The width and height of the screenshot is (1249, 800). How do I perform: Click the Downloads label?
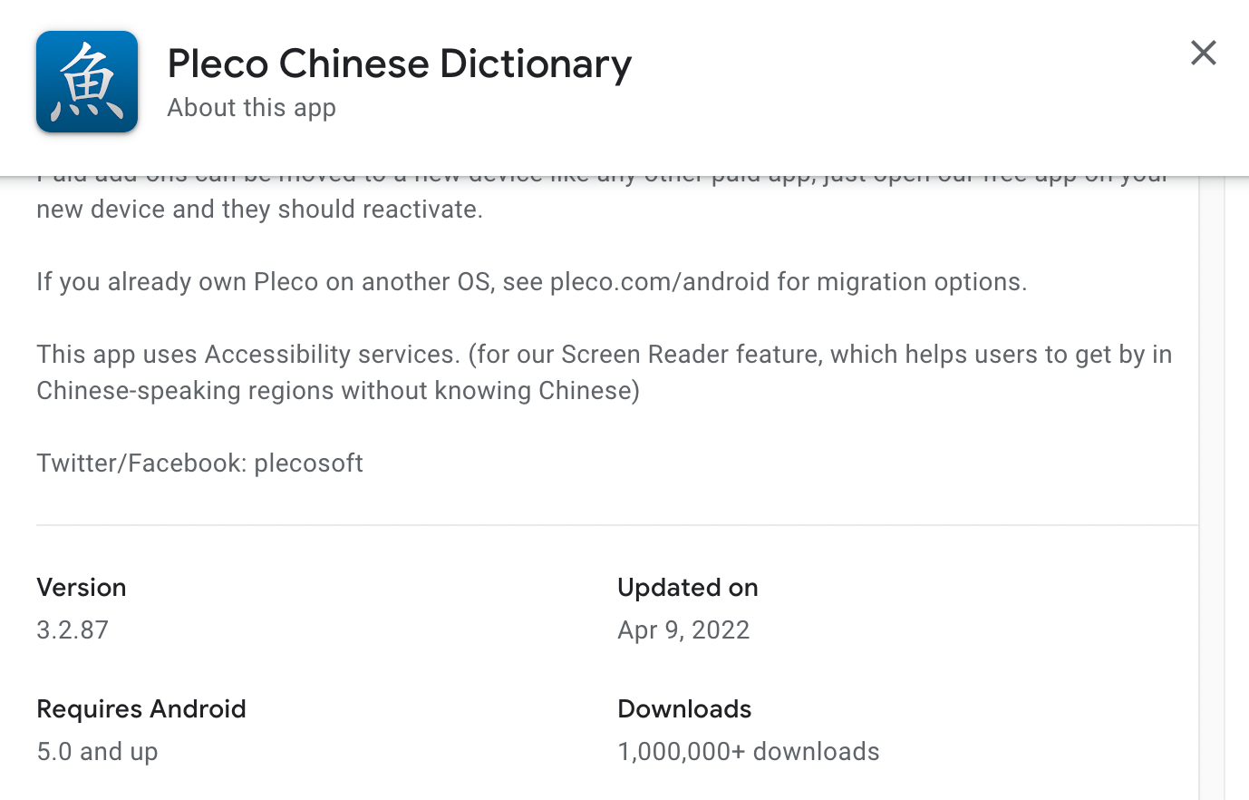click(684, 709)
